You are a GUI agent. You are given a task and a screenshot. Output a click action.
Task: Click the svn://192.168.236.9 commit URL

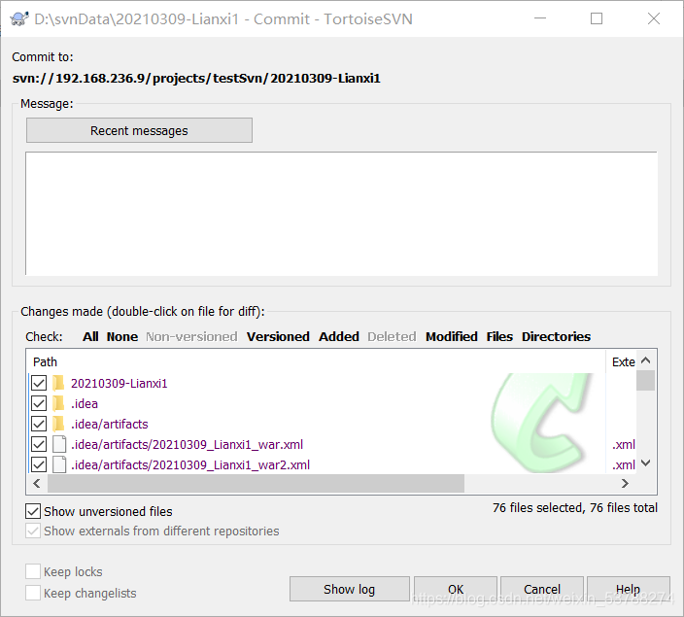pos(196,78)
